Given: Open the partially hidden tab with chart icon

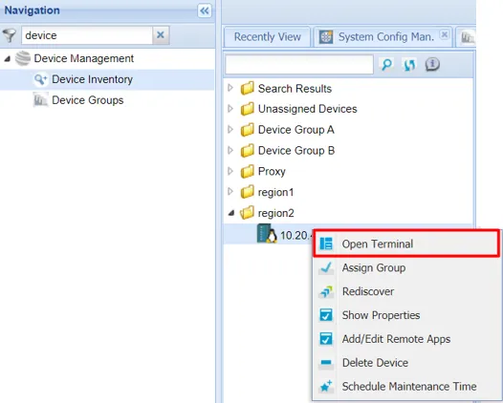Looking at the screenshot, I should tap(467, 37).
